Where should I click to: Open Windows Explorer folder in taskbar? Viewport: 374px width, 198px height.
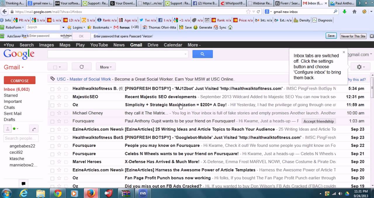point(41,193)
